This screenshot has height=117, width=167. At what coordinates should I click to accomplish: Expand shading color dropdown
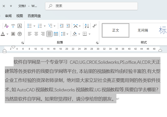coord(79,34)
